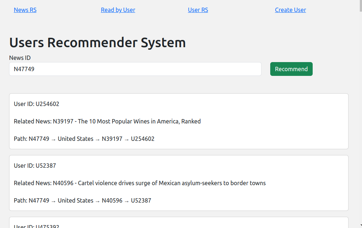Select text User ID: U52387
Image resolution: width=362 pixels, height=228 pixels.
[x=35, y=166]
